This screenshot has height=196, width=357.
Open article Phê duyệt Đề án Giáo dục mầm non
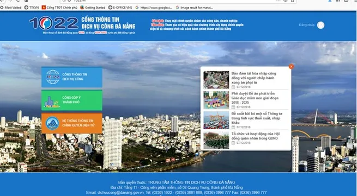pos(255,98)
